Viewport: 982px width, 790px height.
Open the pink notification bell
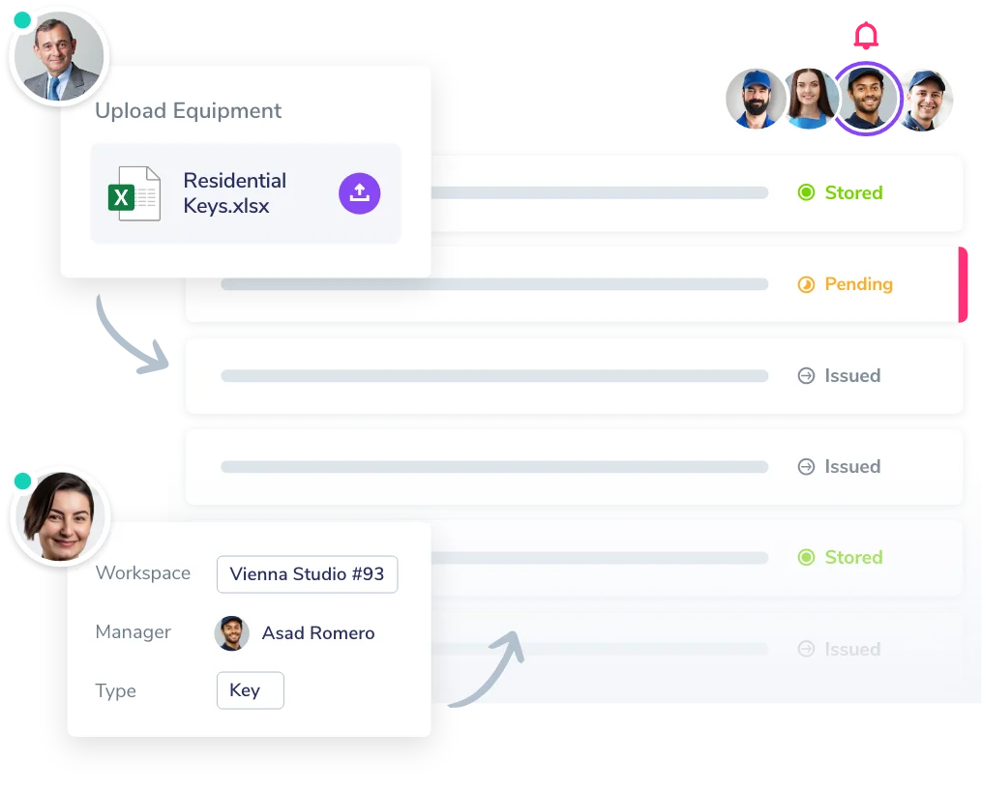point(866,36)
